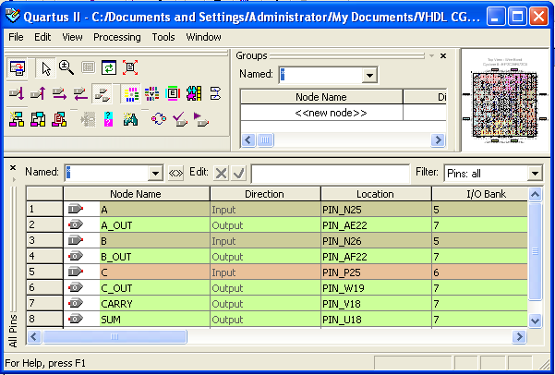
Task: Click the pin with right purple arrow icon
Action: pos(59,94)
